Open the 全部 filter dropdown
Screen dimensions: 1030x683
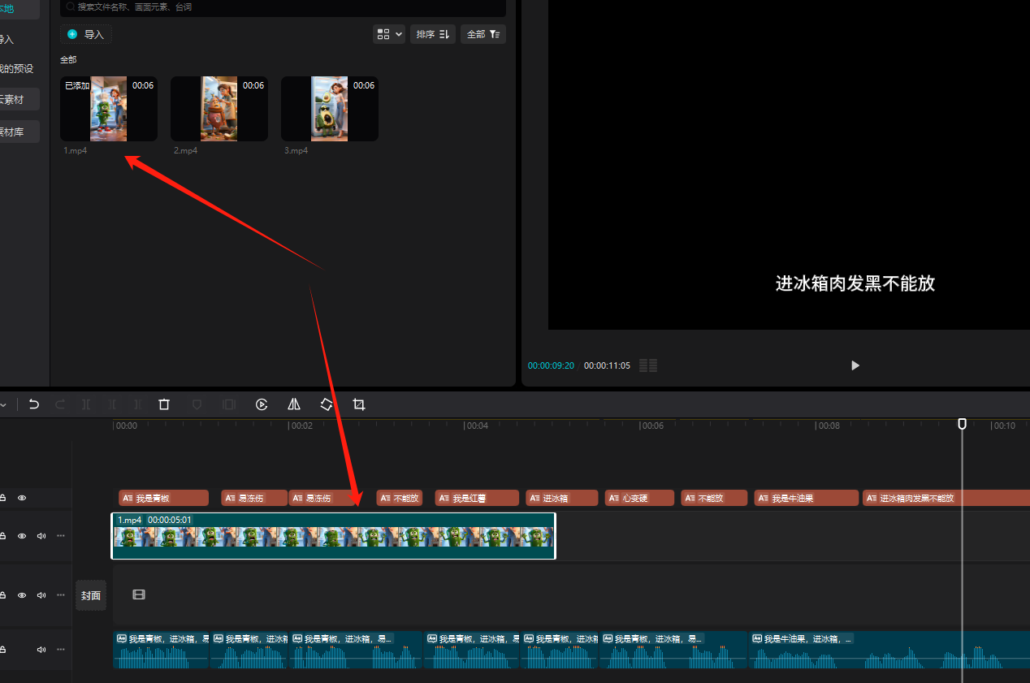click(483, 34)
